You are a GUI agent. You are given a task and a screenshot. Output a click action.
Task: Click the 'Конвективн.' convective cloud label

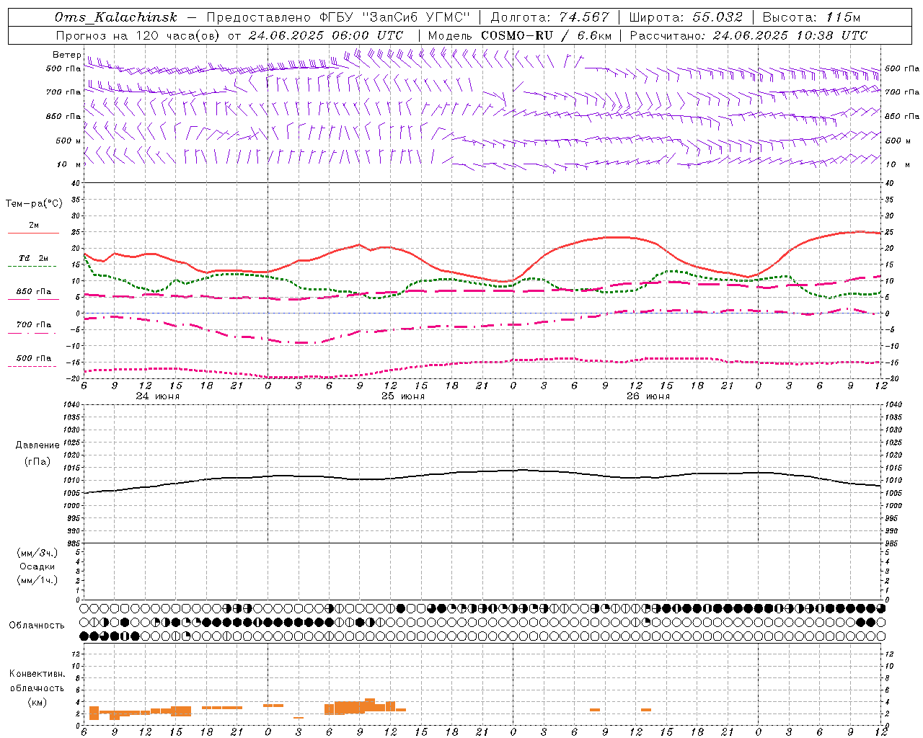(x=37, y=674)
